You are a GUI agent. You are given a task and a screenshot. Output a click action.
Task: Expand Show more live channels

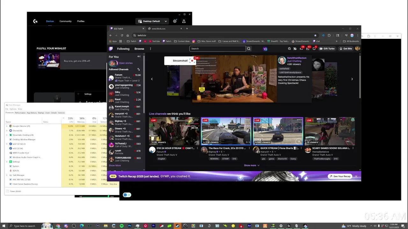point(251,165)
